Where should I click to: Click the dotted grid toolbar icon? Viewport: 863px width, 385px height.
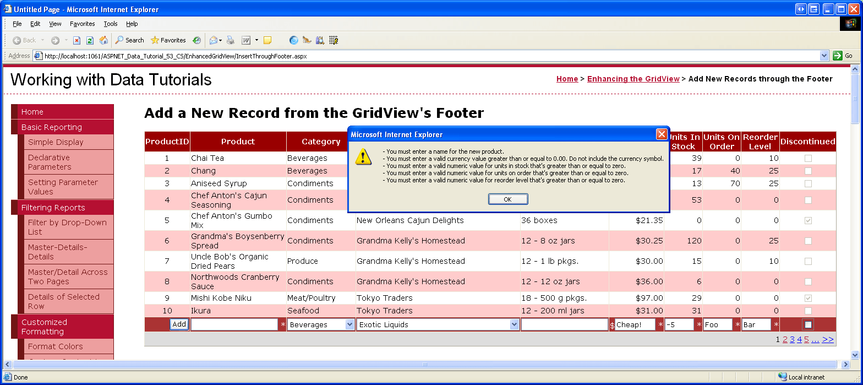coord(334,40)
